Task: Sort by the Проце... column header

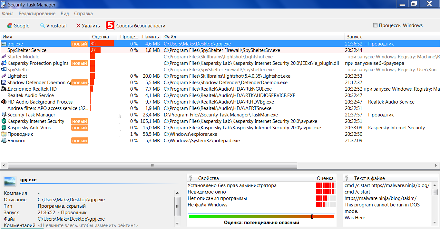Action: point(129,37)
